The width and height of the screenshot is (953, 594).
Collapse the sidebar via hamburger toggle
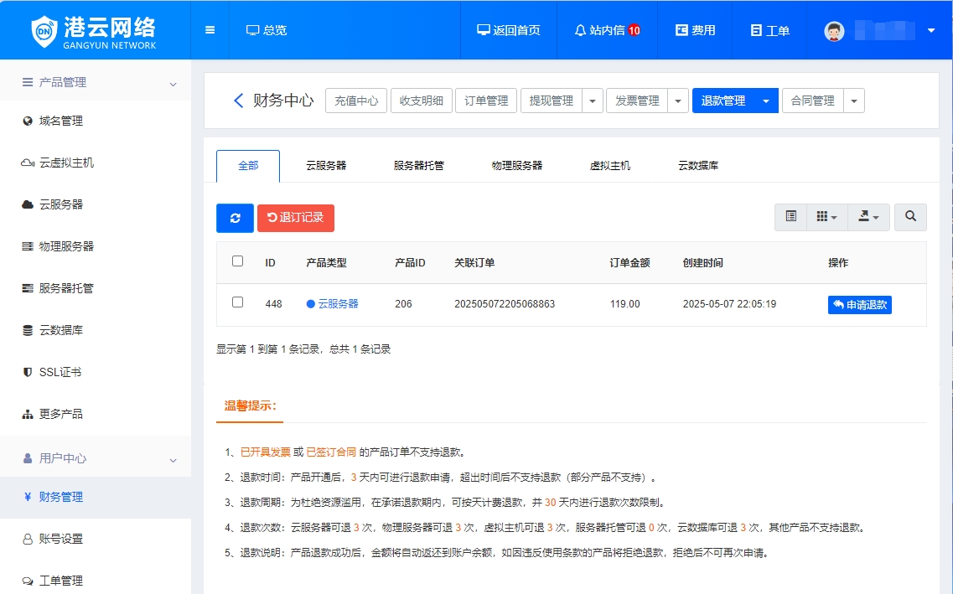(209, 29)
